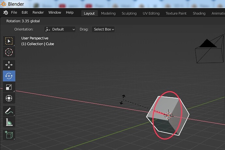Image resolution: width=225 pixels, height=150 pixels.
Task: Click the Blender logo menu icon
Action: click(6, 13)
